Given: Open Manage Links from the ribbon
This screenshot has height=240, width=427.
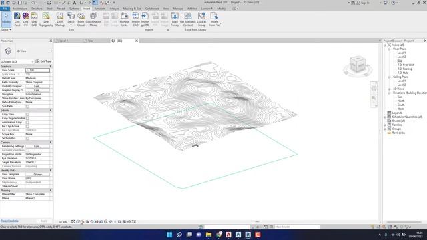Looking at the screenshot, I should 125,19.
